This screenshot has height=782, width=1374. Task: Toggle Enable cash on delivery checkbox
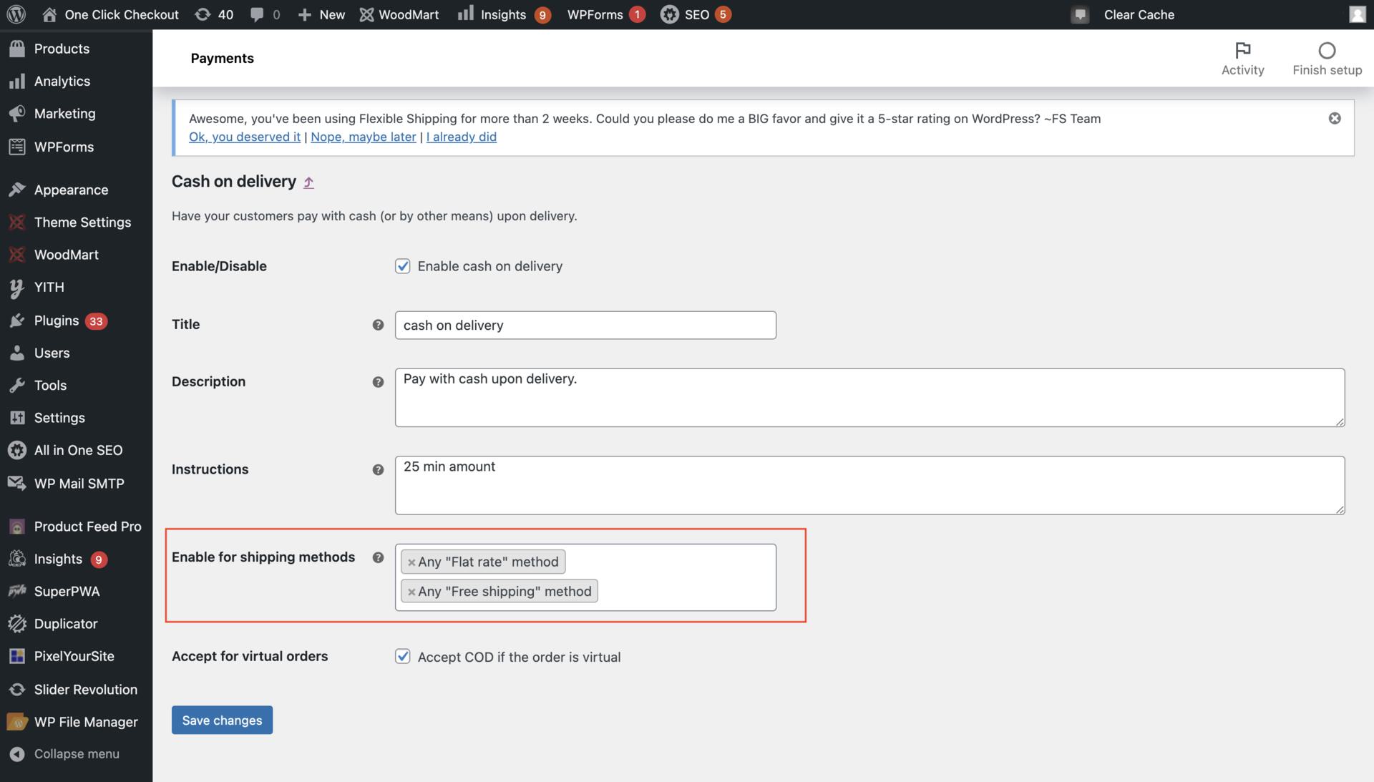tap(402, 265)
